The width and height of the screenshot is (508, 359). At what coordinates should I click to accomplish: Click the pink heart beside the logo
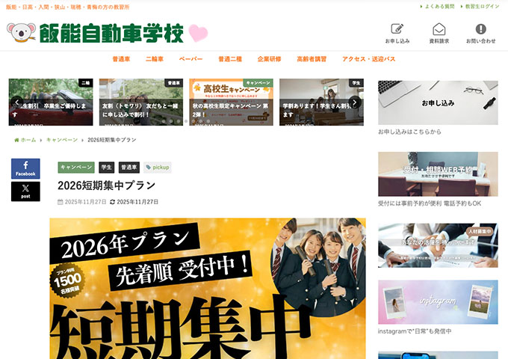(198, 33)
